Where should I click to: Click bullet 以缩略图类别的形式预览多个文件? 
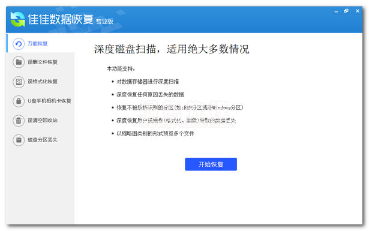[x=155, y=134]
